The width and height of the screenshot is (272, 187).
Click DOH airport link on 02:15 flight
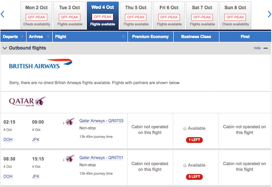8,140
